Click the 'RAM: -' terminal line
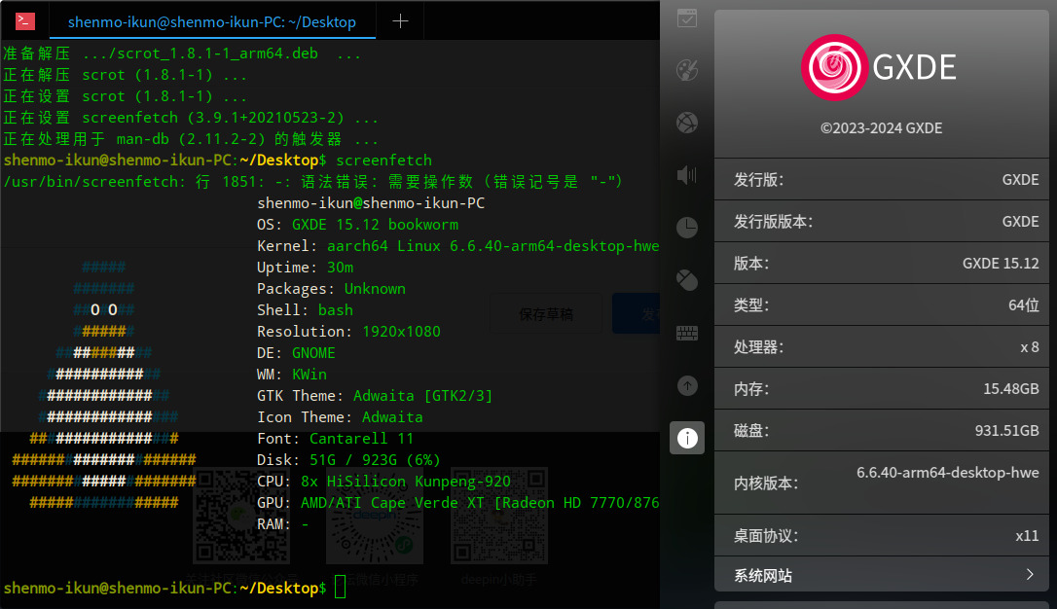 tap(283, 524)
